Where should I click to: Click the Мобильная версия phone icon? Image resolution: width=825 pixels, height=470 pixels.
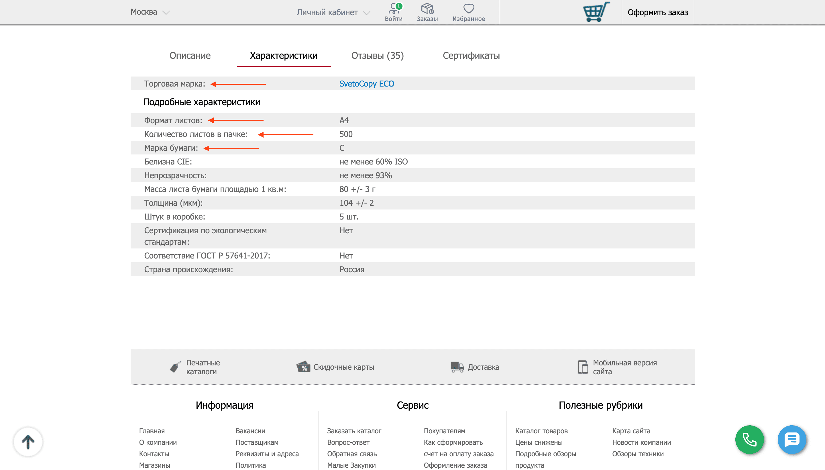[583, 367]
